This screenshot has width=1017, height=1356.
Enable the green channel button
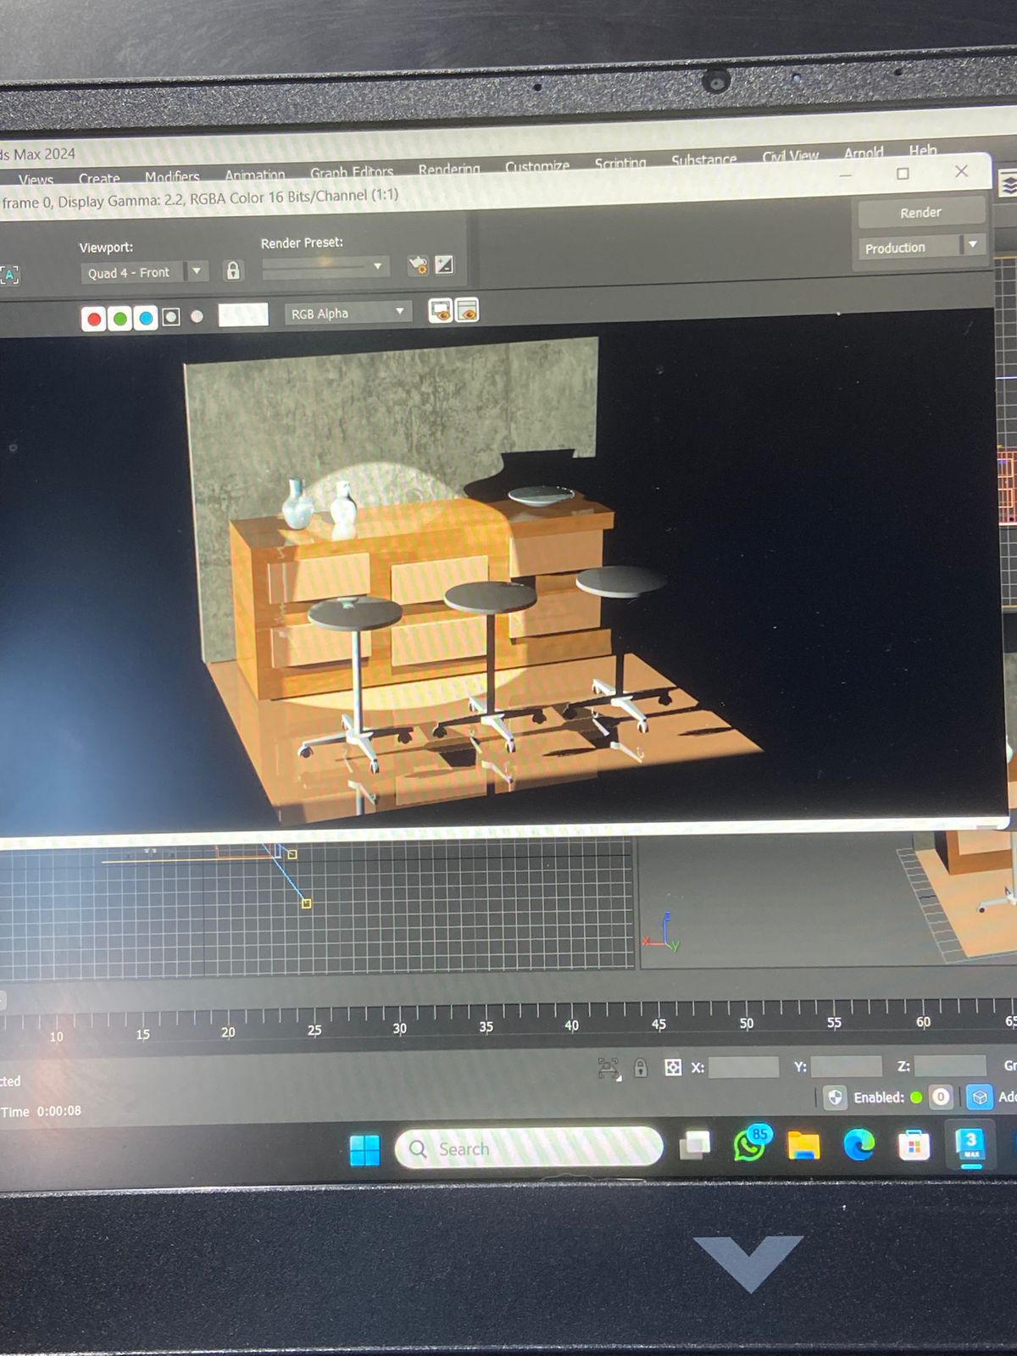point(120,319)
